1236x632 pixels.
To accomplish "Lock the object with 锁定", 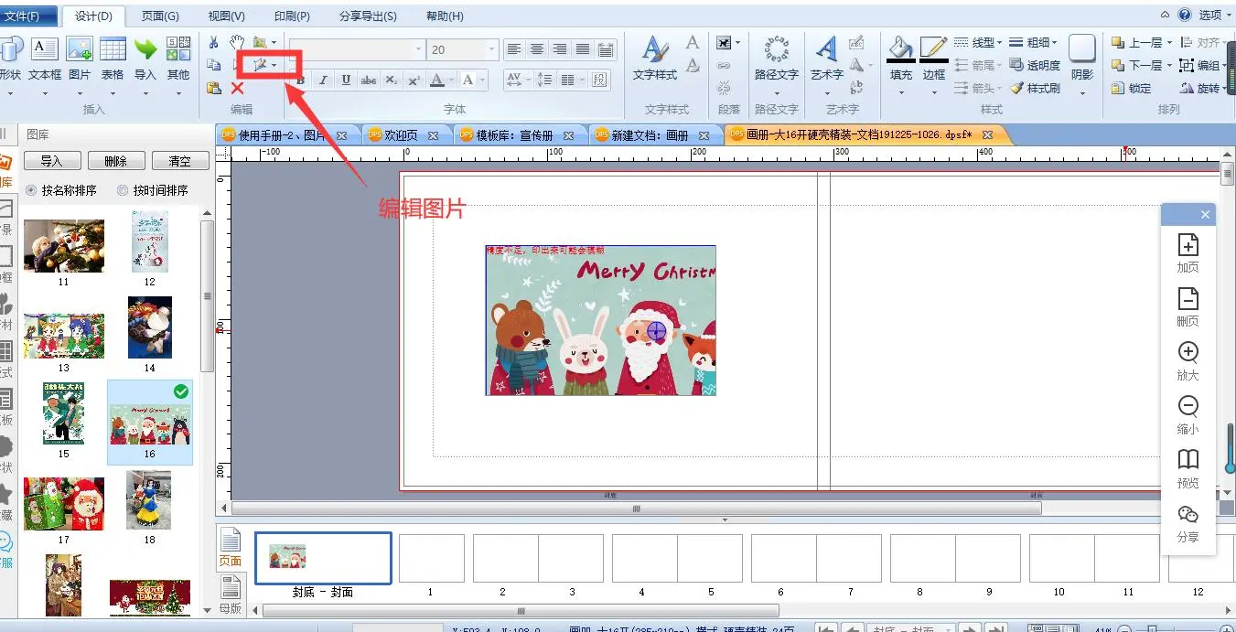I will [x=1131, y=88].
